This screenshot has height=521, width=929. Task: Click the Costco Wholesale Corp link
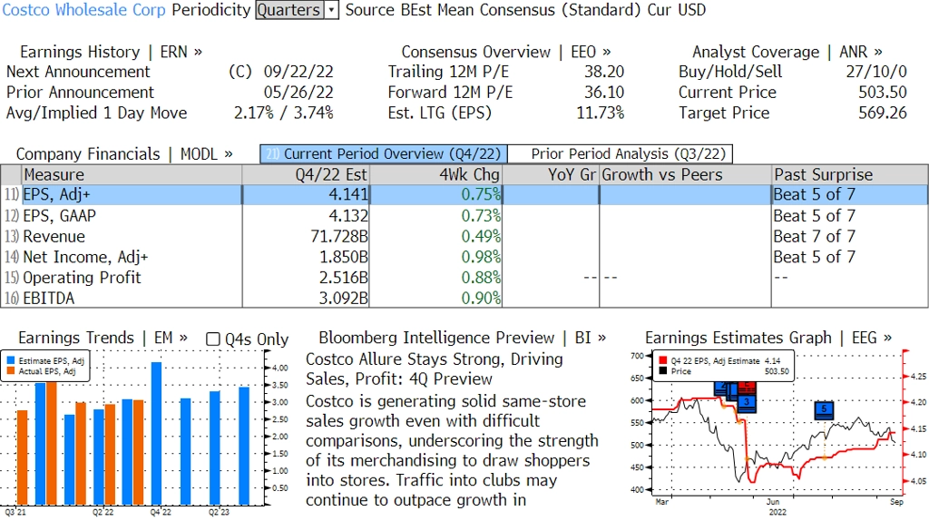84,10
